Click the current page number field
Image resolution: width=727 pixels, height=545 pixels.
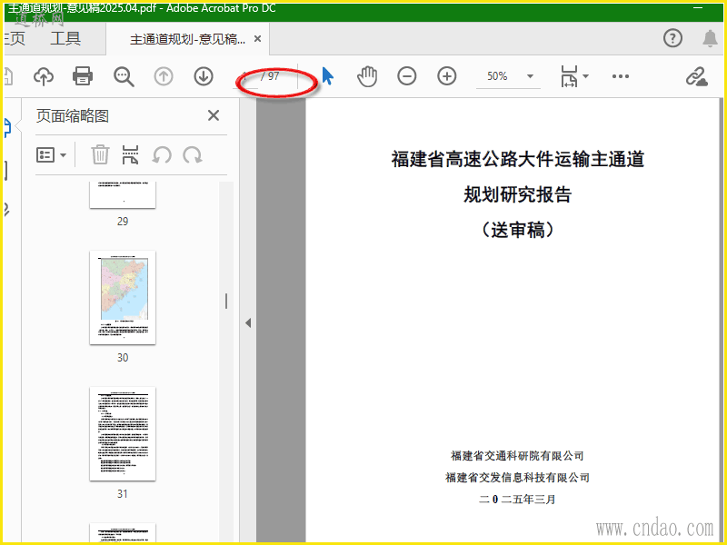pos(245,76)
